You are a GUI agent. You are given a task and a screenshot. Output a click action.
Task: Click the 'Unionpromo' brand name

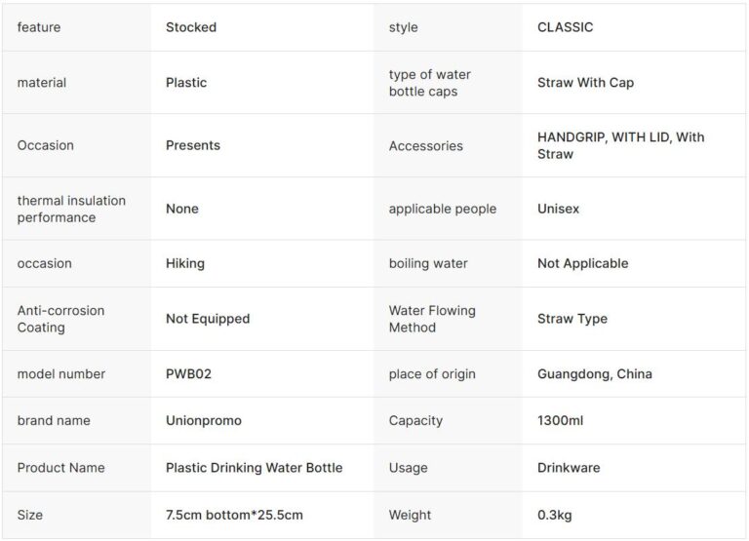[204, 420]
